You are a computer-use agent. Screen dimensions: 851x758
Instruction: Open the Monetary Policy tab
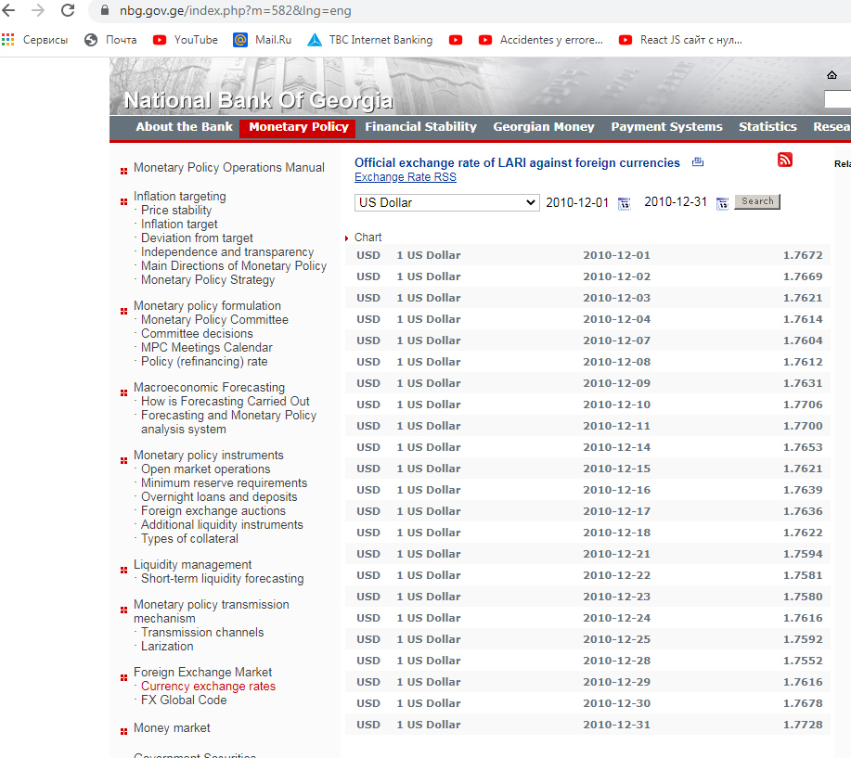pos(298,127)
